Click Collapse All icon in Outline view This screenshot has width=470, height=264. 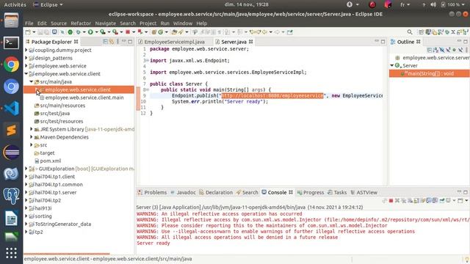[x=430, y=50]
